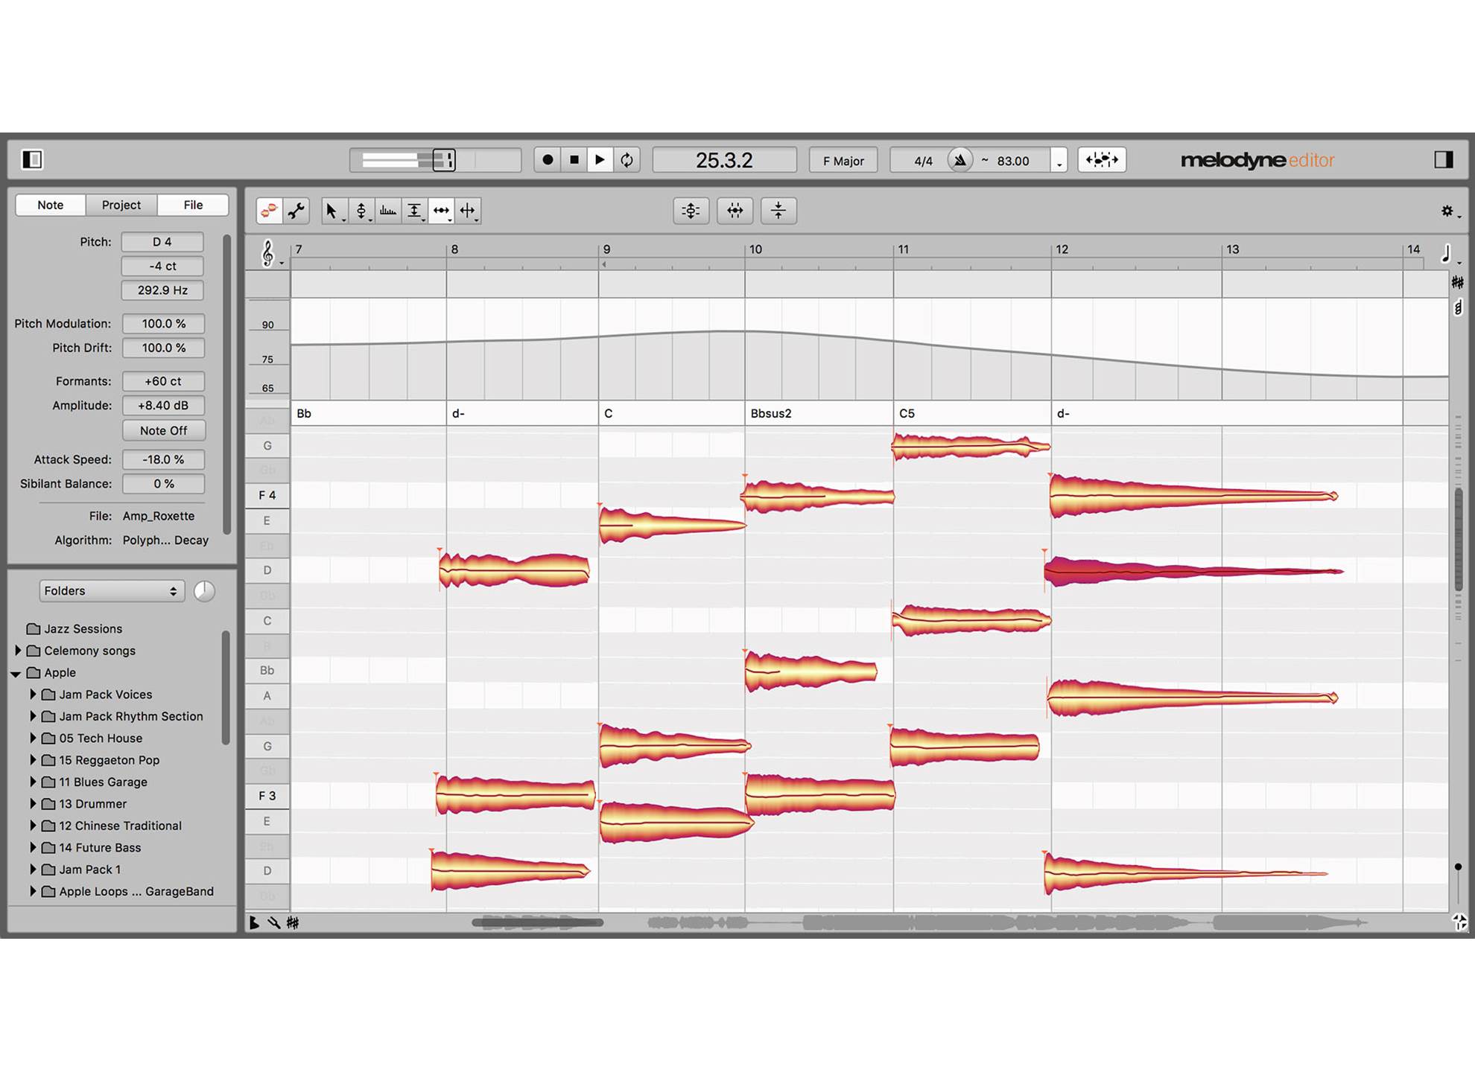The height and width of the screenshot is (1072, 1475).
Task: Switch to the Project tab
Action: click(121, 205)
